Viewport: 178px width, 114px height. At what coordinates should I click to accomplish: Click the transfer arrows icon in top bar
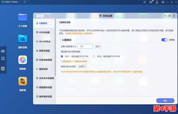tap(145, 2)
